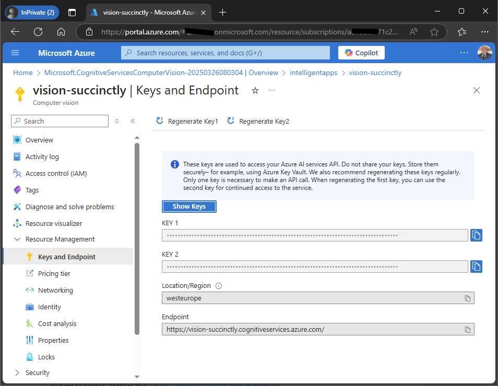
Task: Open the Azure portal hamburger menu
Action: pyautogui.click(x=15, y=53)
